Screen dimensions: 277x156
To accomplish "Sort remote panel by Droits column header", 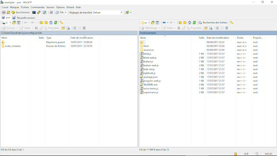I will 240,38.
